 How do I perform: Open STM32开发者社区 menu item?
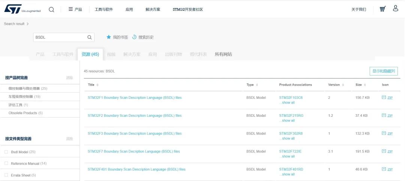point(188,9)
